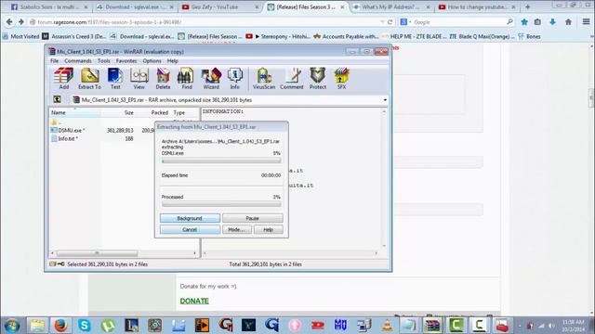The image size is (595, 334).
Task: Click the Comment toolbar icon
Action: 292,78
